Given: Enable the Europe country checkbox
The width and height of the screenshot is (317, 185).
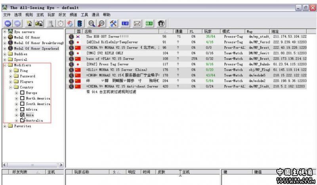Looking at the screenshot, I should click(23, 92).
